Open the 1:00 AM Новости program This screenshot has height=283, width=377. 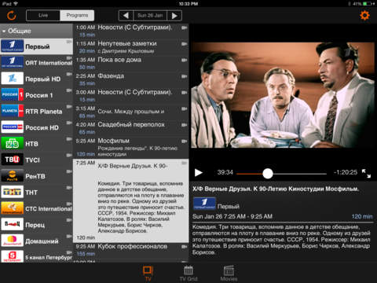130,31
